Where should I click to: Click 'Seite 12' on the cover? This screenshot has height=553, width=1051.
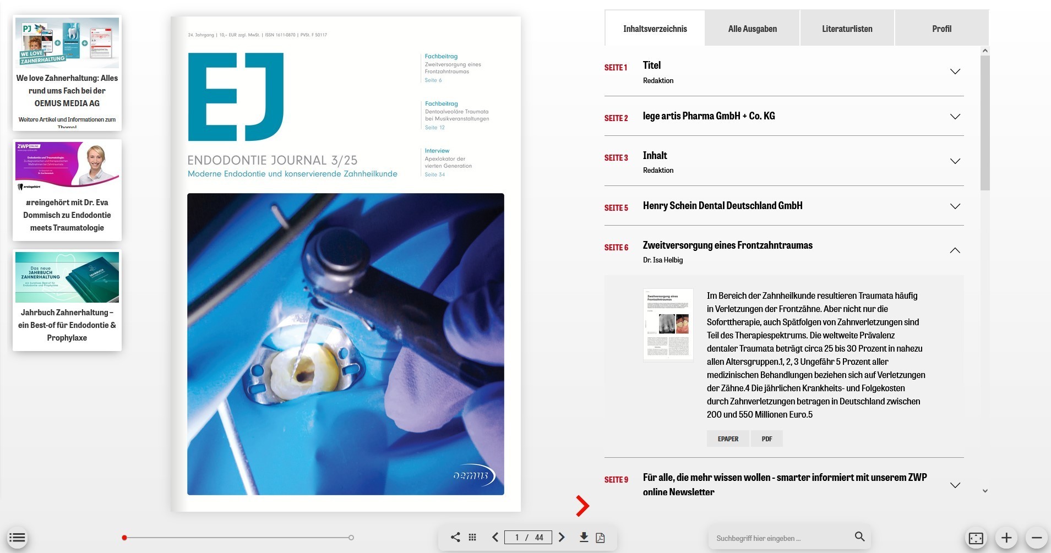point(434,127)
